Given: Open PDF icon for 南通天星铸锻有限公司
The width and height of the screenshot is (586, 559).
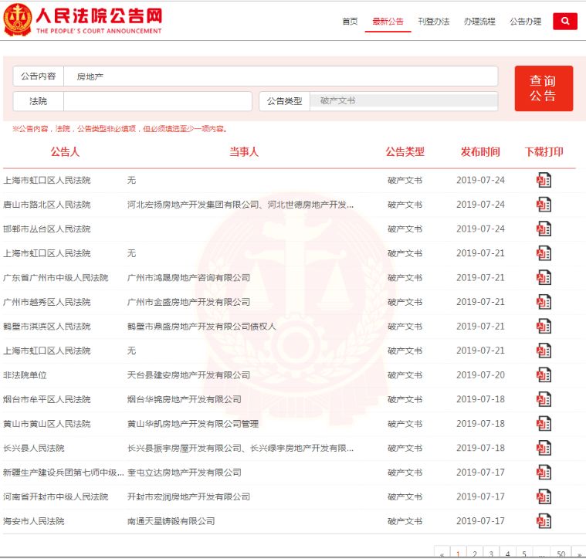Looking at the screenshot, I should pyautogui.click(x=544, y=521).
